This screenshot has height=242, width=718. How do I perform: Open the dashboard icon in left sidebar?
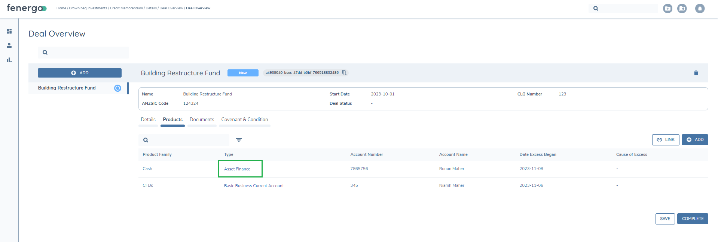9,31
